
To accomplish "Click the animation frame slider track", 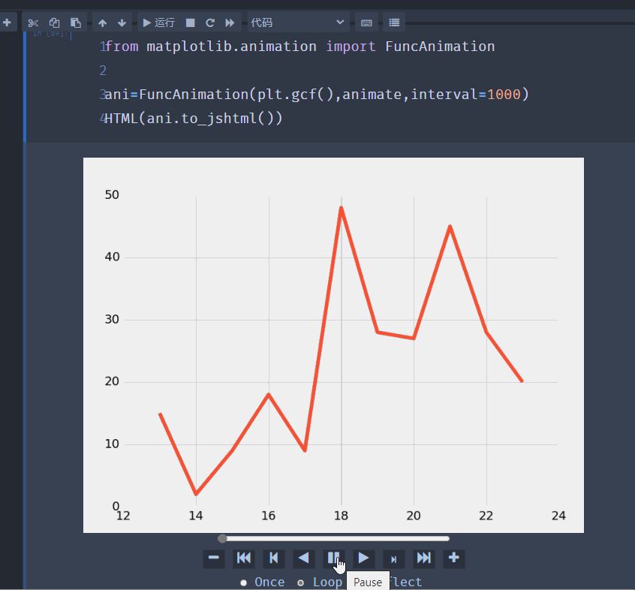I will [x=334, y=538].
